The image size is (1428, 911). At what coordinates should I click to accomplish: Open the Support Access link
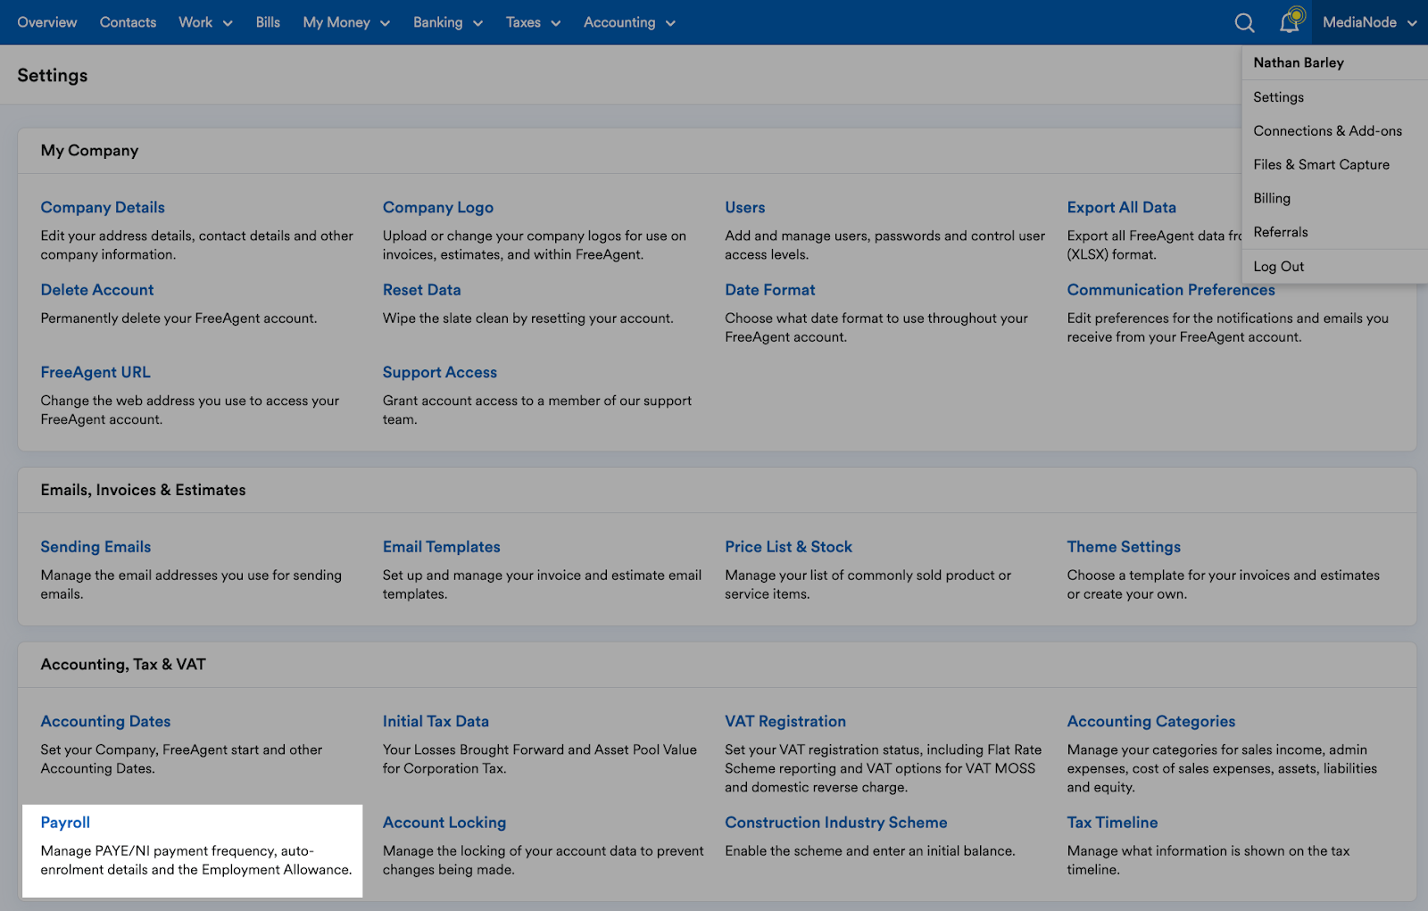coord(439,372)
